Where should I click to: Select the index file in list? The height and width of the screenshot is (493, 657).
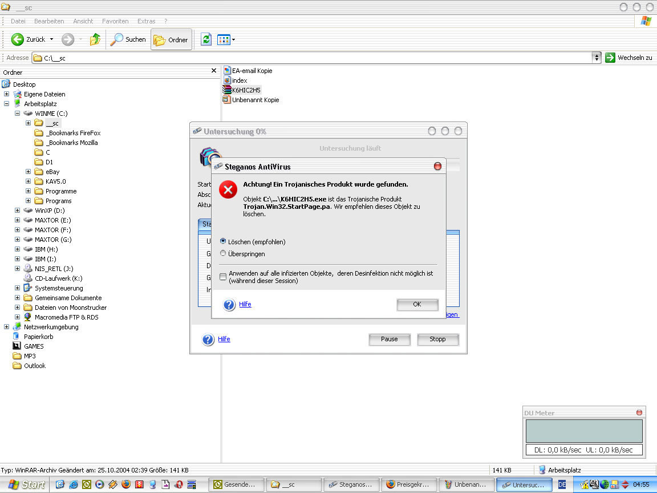pos(235,80)
